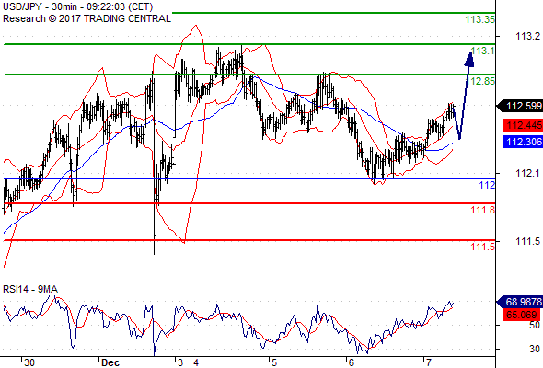Select the date marker 4 on time axis
Screen dimensions: 543x368
click(196, 362)
